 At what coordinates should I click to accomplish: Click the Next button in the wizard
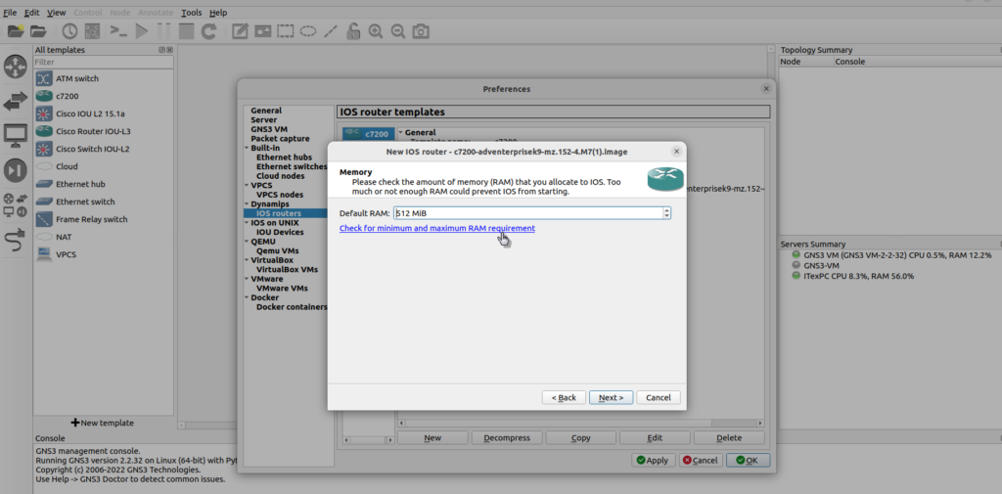point(611,397)
